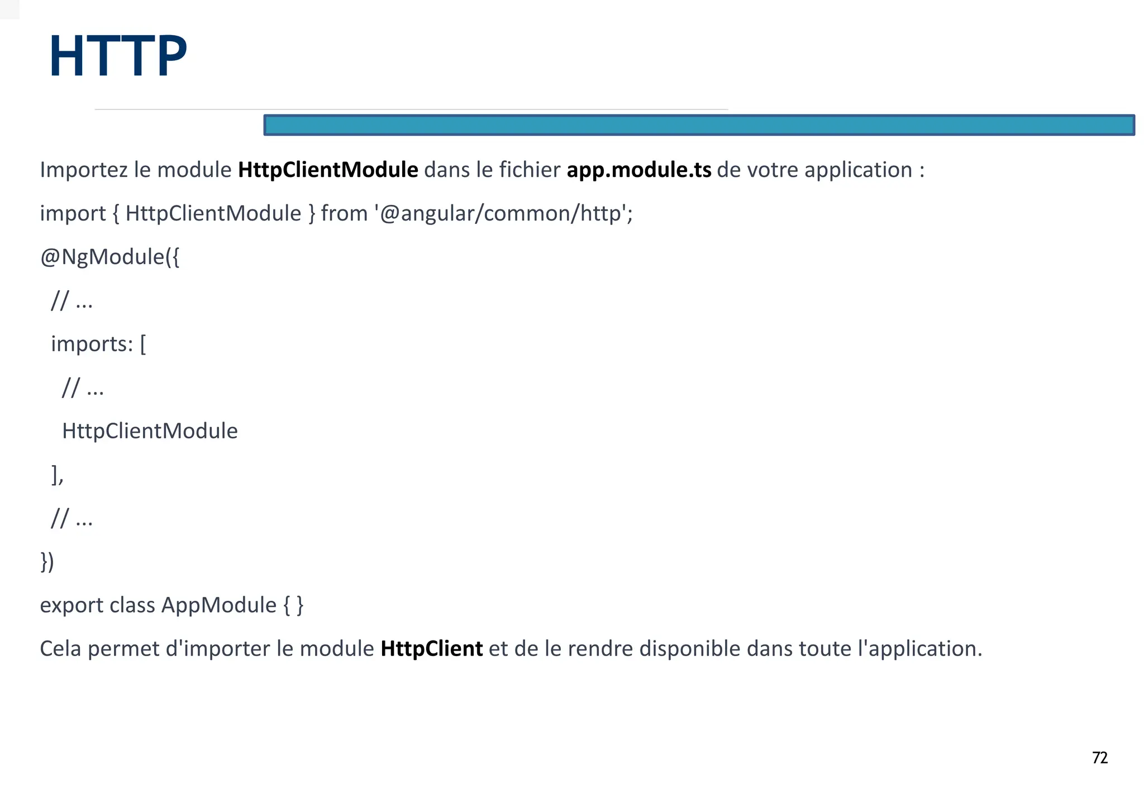This screenshot has height=799, width=1144.
Task: Click the indented HttpClientModule array entry
Action: [x=150, y=431]
